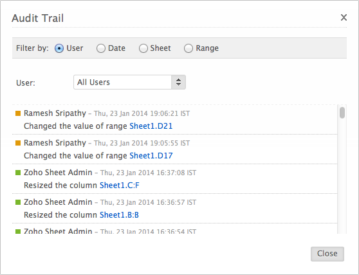Image resolution: width=359 pixels, height=275 pixels.
Task: Dismiss dialog with the X icon
Action: [344, 17]
